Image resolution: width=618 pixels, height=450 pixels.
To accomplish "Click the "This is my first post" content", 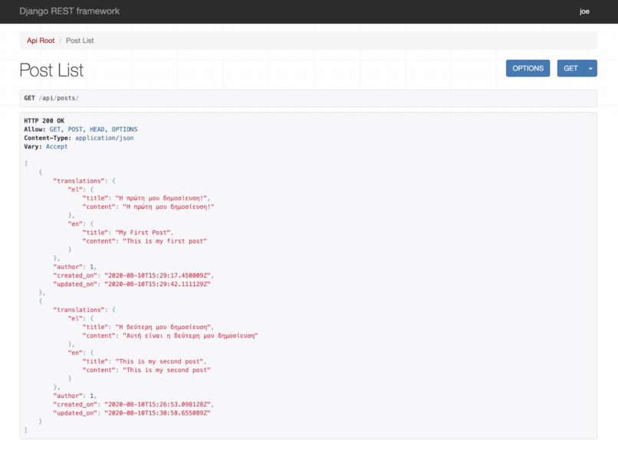I will pos(165,241).
